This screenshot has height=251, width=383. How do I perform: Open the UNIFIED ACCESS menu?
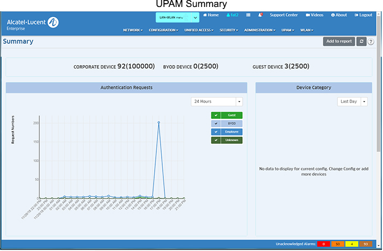tap(199, 30)
